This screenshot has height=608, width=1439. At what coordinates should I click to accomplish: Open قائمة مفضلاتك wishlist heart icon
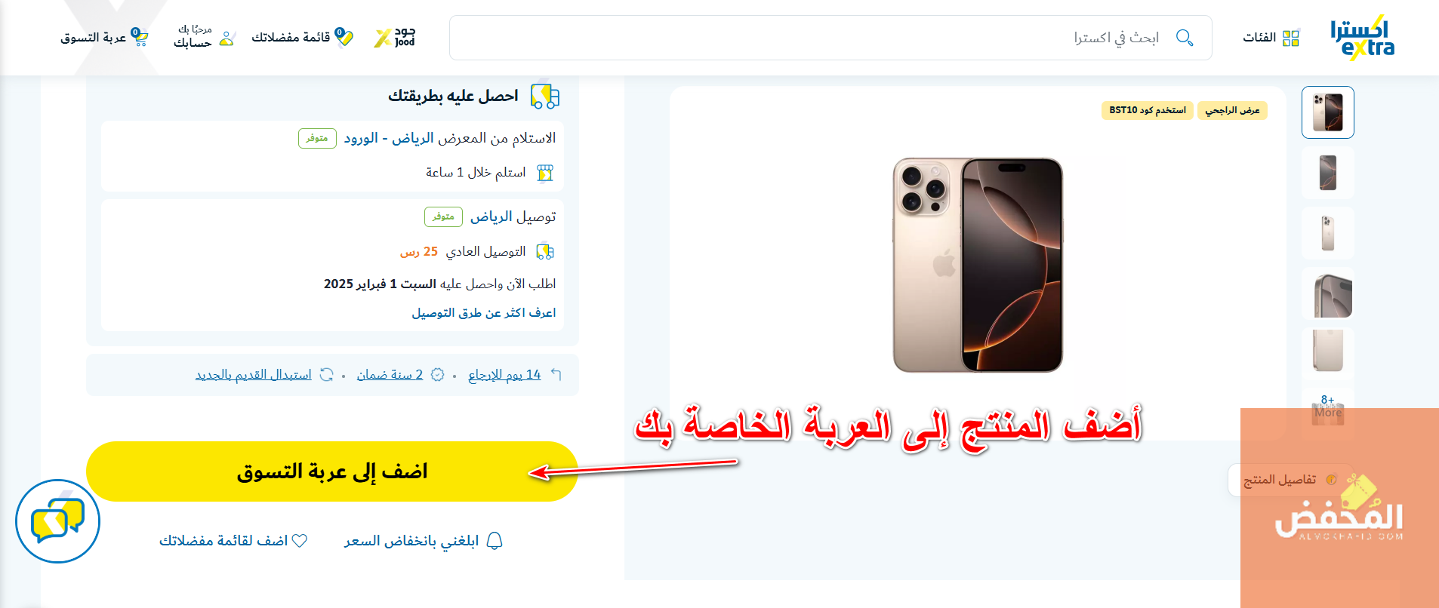pos(344,37)
